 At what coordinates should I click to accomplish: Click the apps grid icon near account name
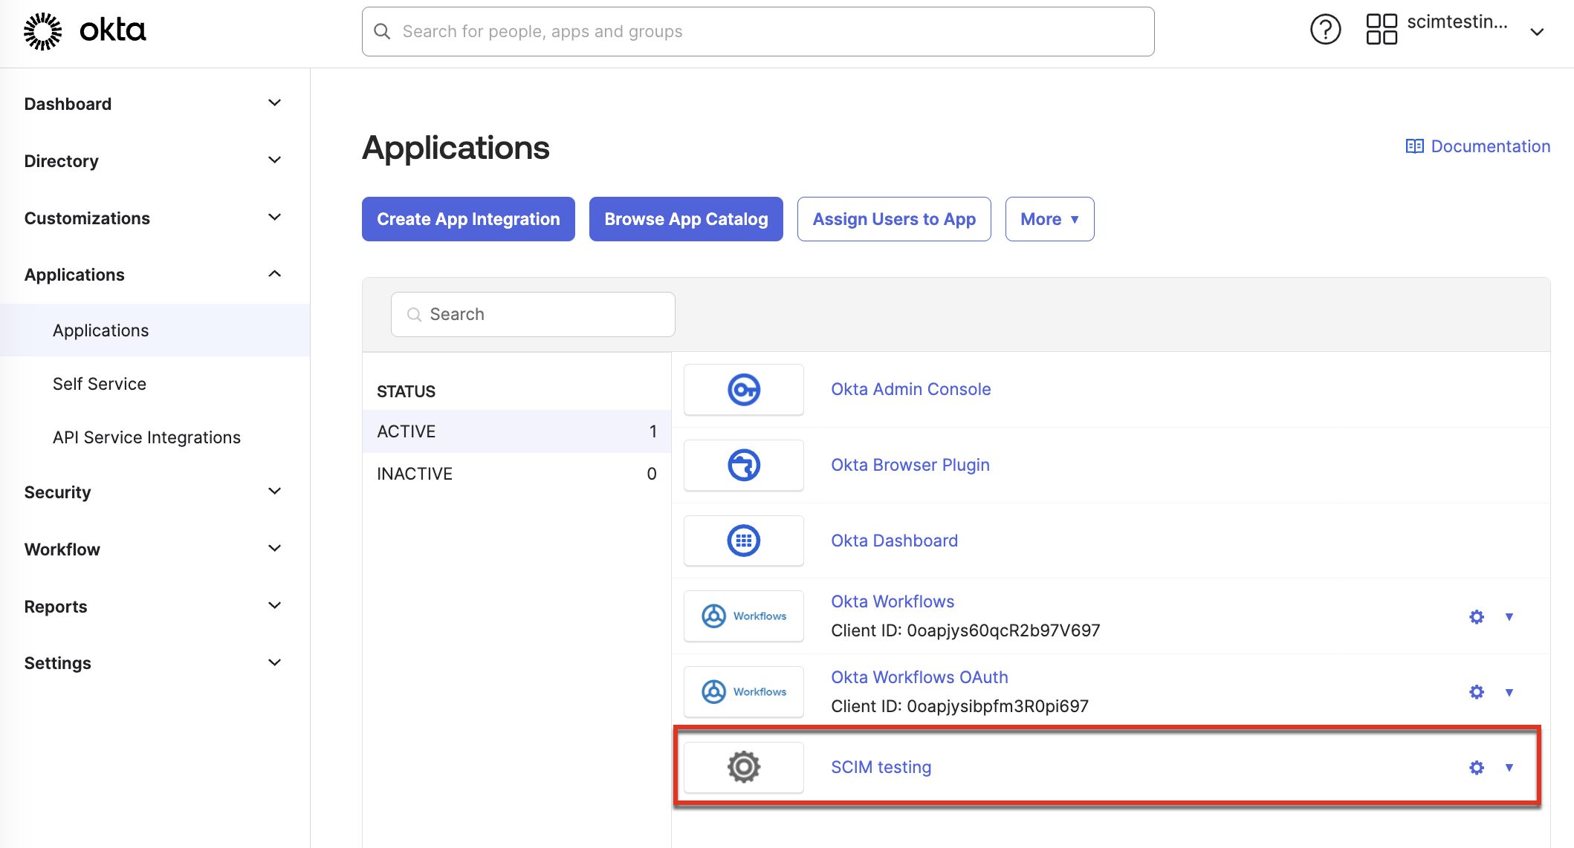(1382, 29)
